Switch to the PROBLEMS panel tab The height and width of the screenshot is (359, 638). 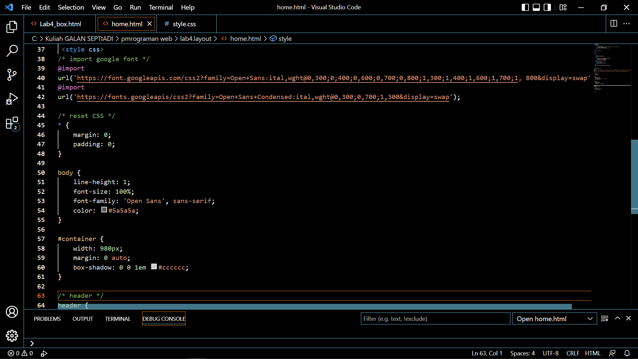47,318
